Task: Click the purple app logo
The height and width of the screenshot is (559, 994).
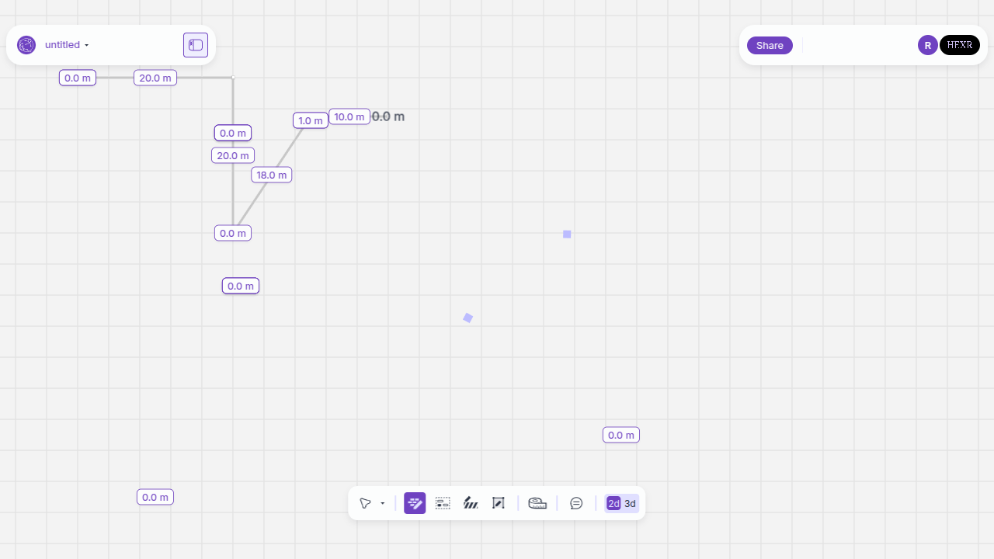Action: click(26, 45)
